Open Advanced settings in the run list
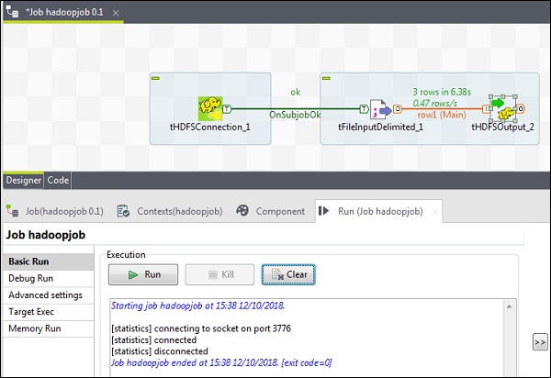 (x=46, y=295)
